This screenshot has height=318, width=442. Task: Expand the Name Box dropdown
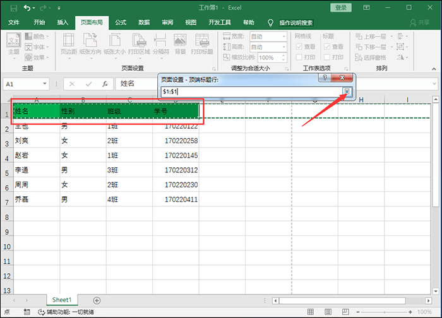tap(45, 84)
